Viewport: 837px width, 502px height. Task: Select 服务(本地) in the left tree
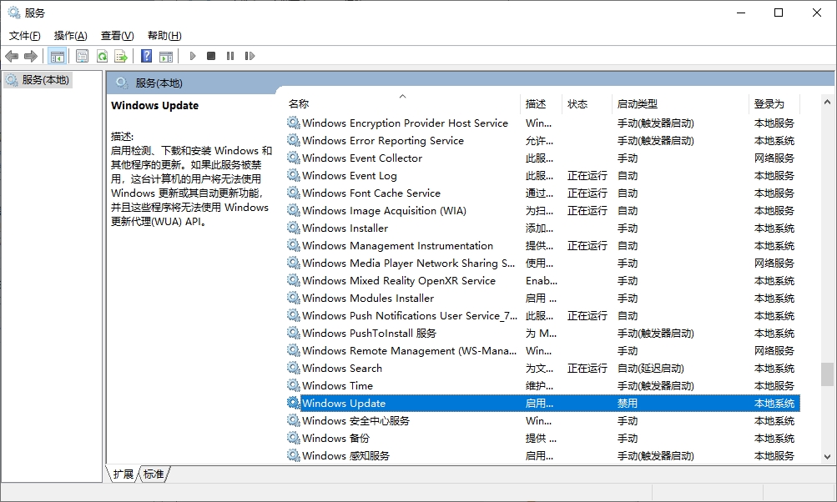pos(45,80)
